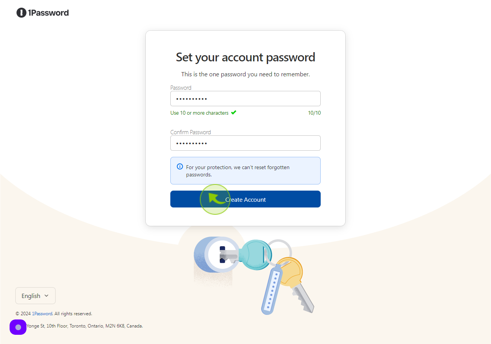Image resolution: width=491 pixels, height=344 pixels.
Task: Click the chevron arrow beside English
Action: 46,296
